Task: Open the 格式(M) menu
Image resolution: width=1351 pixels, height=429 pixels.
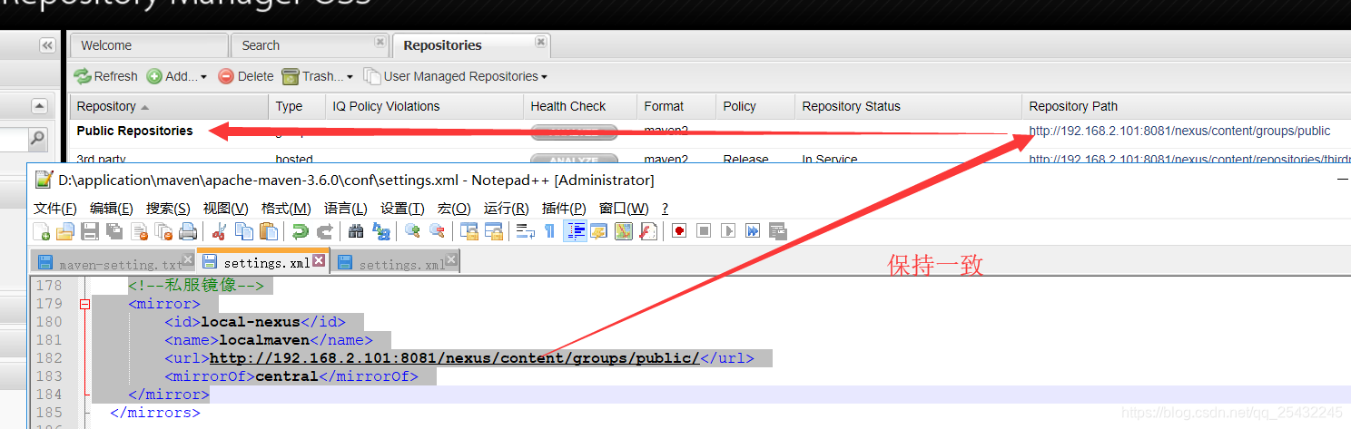Action: (286, 208)
